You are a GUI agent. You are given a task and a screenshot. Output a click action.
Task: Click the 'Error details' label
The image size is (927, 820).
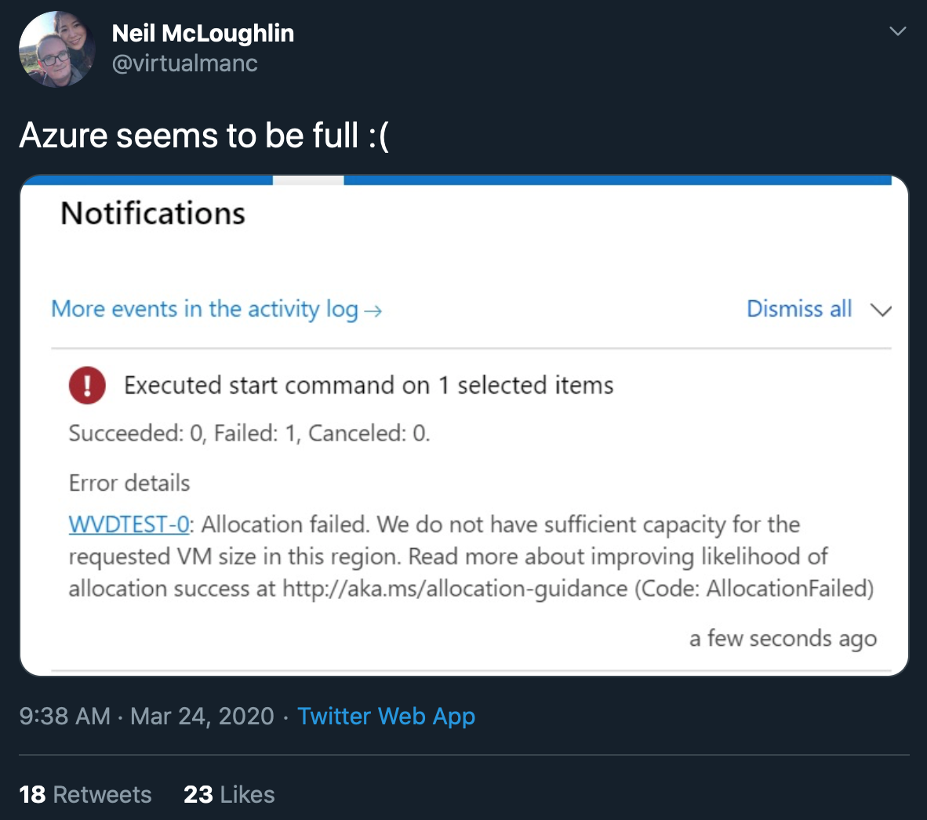[x=129, y=483]
